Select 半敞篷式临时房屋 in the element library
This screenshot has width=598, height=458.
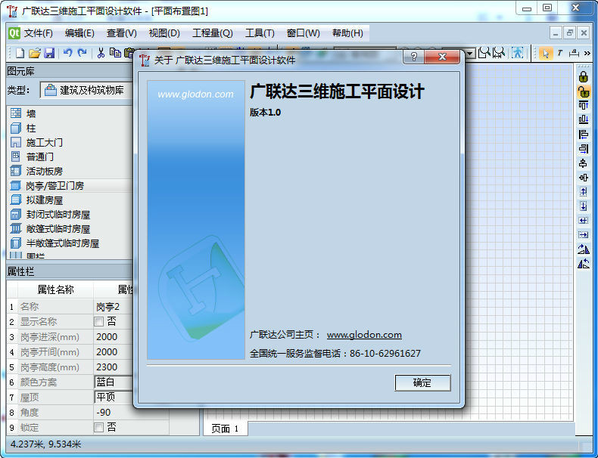point(70,243)
